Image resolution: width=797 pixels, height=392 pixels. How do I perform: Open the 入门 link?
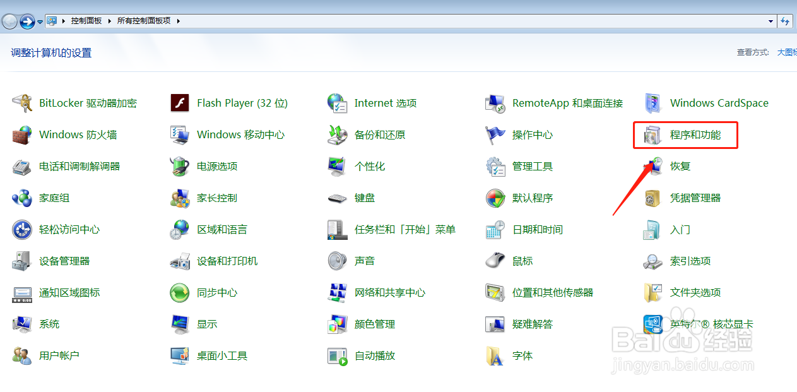pos(680,229)
